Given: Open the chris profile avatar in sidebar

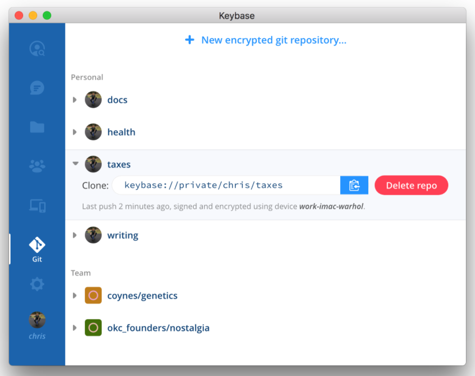Looking at the screenshot, I should pyautogui.click(x=37, y=320).
